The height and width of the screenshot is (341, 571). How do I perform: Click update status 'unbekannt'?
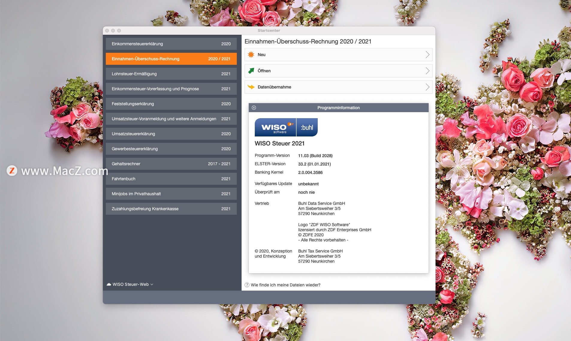[x=308, y=184]
